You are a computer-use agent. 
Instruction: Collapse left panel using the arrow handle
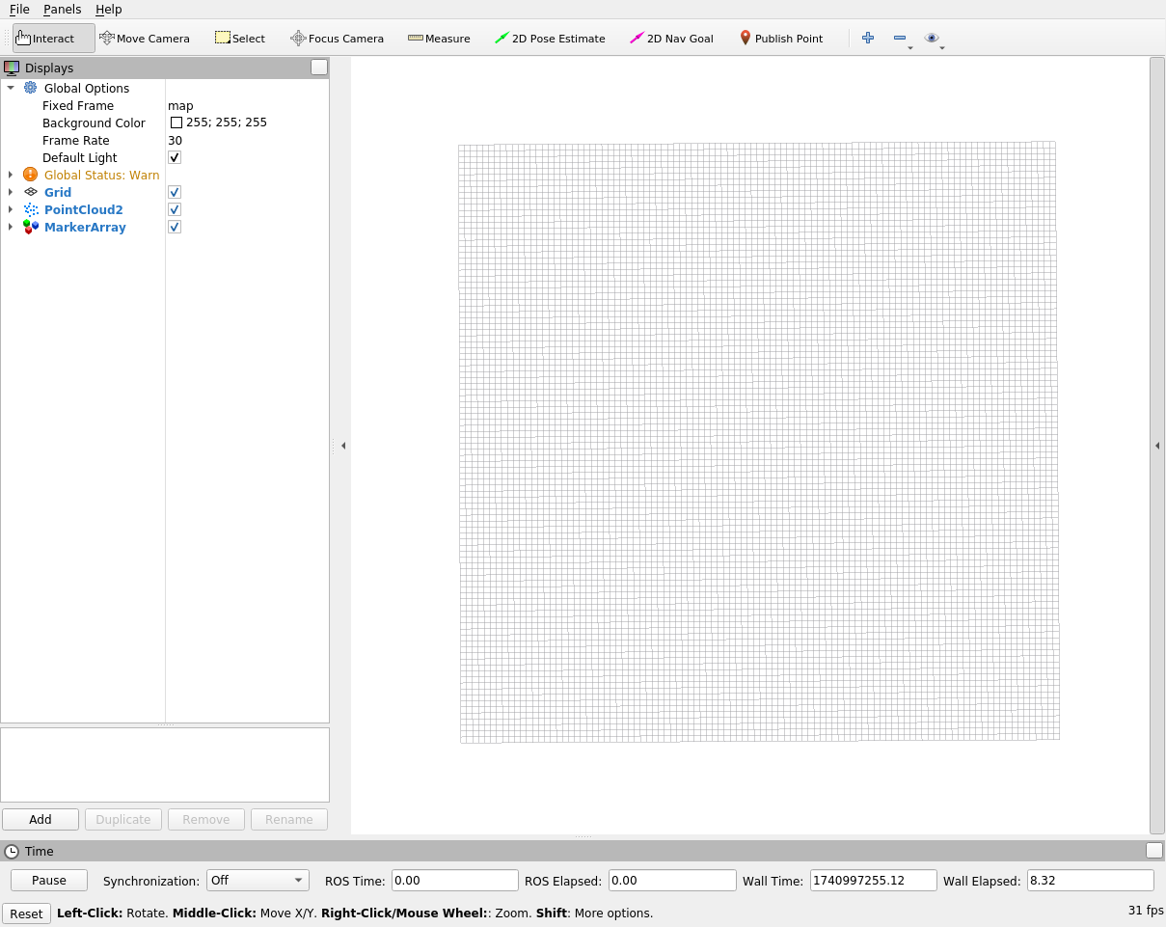tap(343, 446)
